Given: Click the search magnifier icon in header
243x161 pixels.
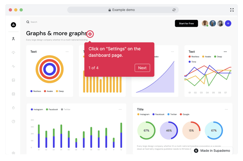Looking at the screenshot, I should pyautogui.click(x=28, y=22).
